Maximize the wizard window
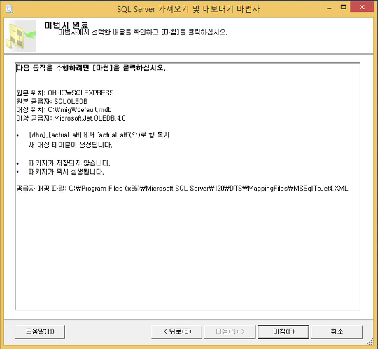Viewport: 378px width, 349px height. pos(343,7)
